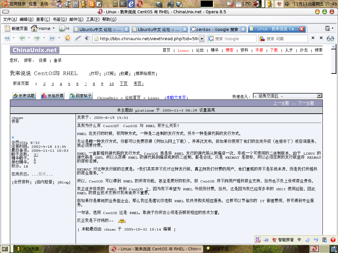Screen dimensions: 338x253
Task: Toggle the SCIM punctuation mode icon
Action: [x=316, y=240]
